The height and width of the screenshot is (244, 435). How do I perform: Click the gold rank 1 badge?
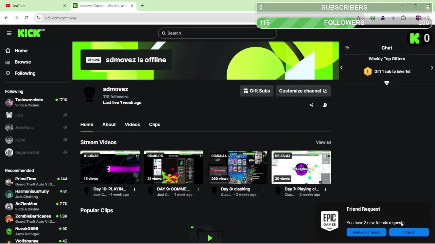[x=368, y=72]
